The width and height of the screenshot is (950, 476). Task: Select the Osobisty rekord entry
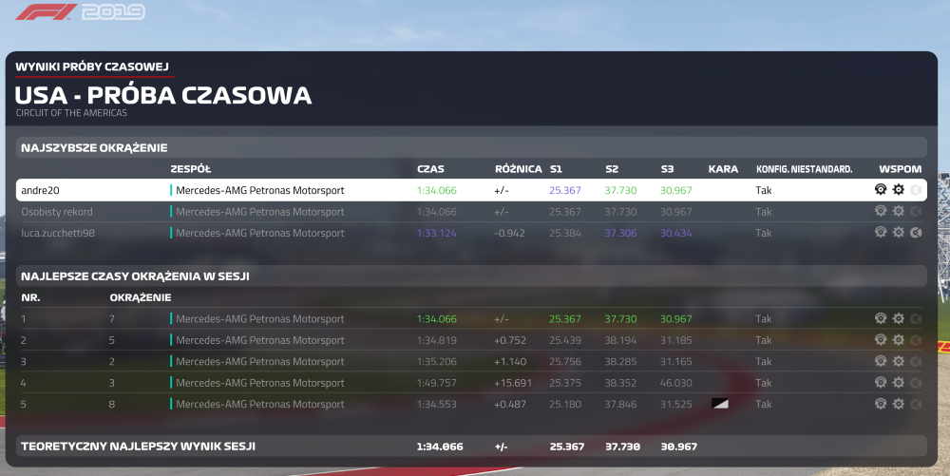click(57, 212)
